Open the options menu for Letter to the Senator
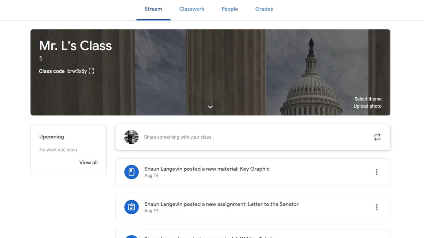This screenshot has width=424, height=238. point(377,207)
